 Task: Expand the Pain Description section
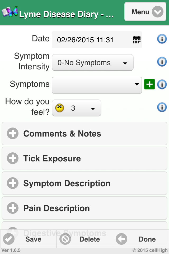pos(84,208)
